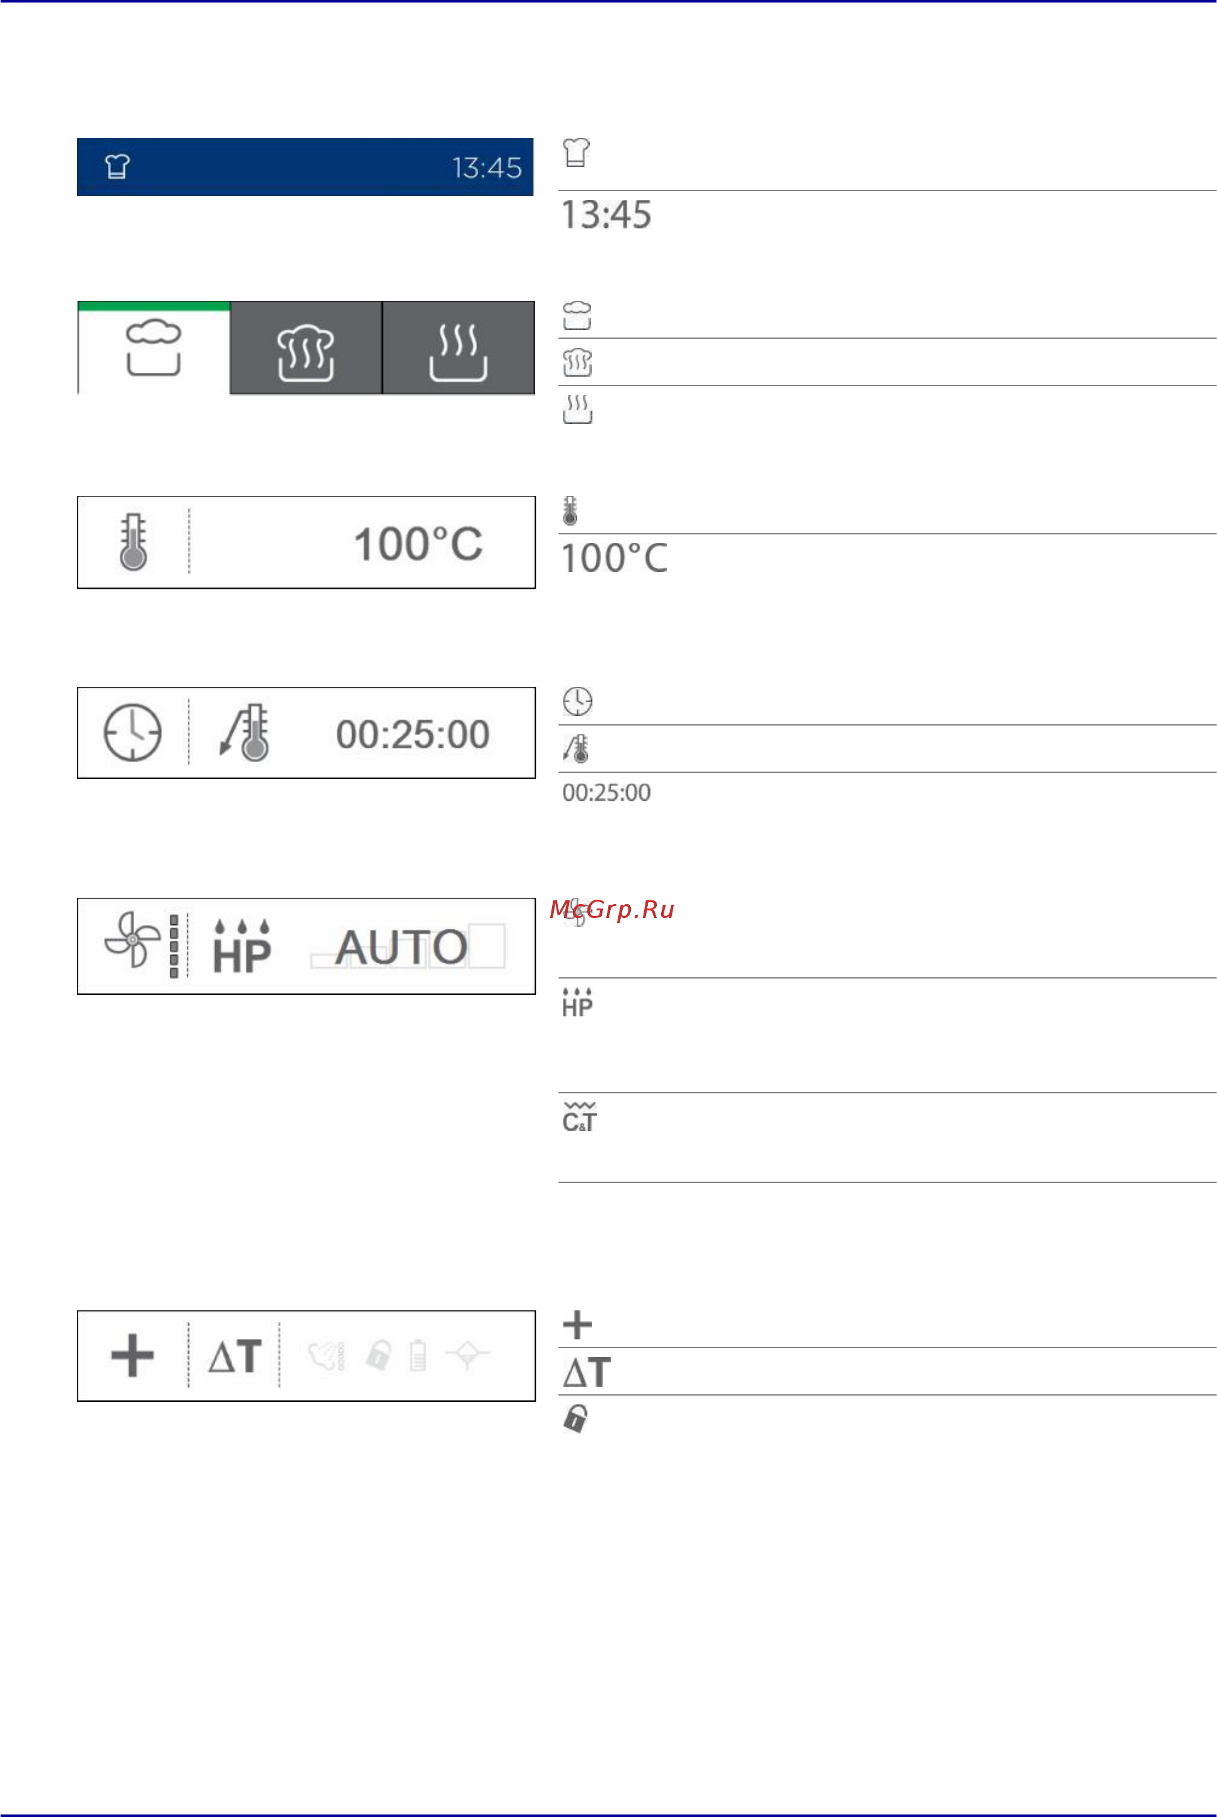Click the large 13:45 time in the legend
The image size is (1217, 1817).
[606, 215]
